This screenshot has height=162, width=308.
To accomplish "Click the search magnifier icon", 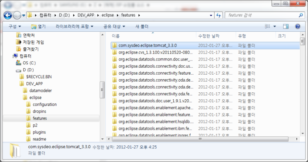I will point(301,15).
